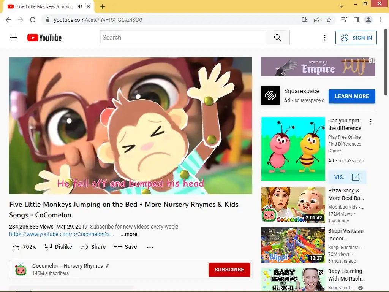Click Squarespace advertiser name

pyautogui.click(x=302, y=91)
